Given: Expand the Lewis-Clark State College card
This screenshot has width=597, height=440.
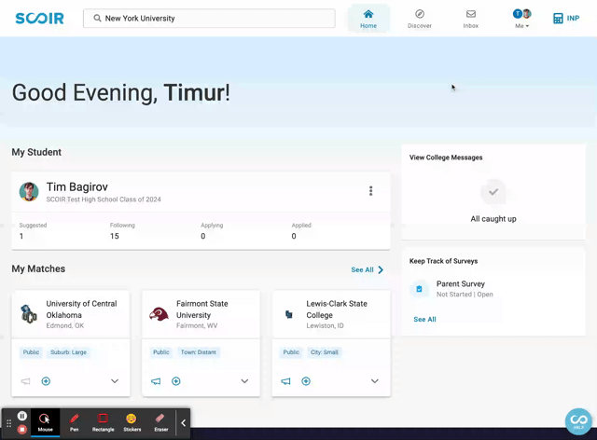Looking at the screenshot, I should (375, 381).
